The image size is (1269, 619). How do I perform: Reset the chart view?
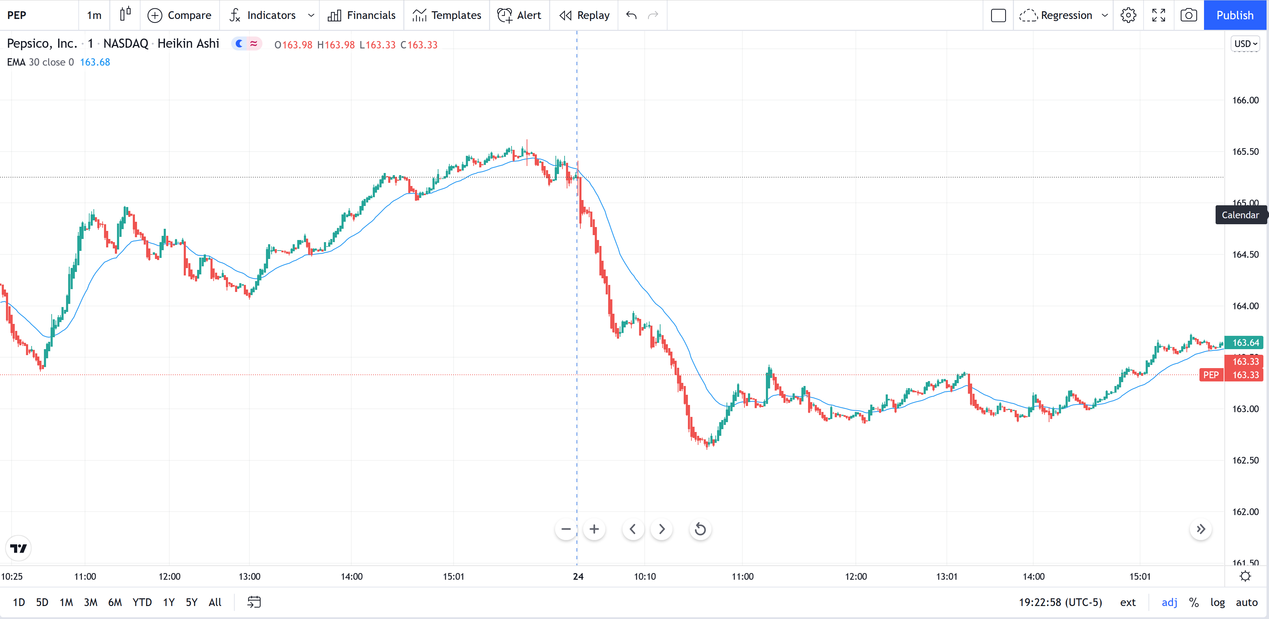click(700, 530)
